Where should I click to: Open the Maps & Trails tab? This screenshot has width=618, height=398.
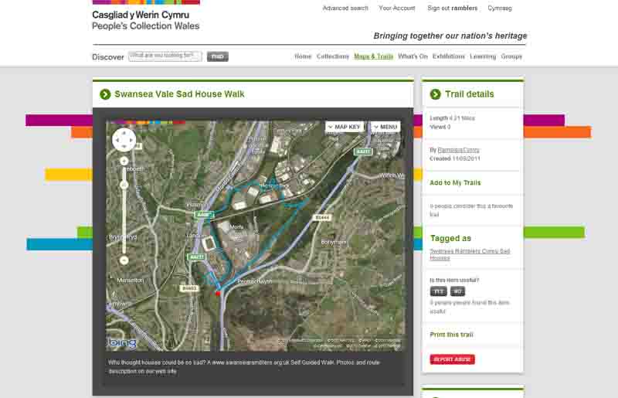coord(373,56)
